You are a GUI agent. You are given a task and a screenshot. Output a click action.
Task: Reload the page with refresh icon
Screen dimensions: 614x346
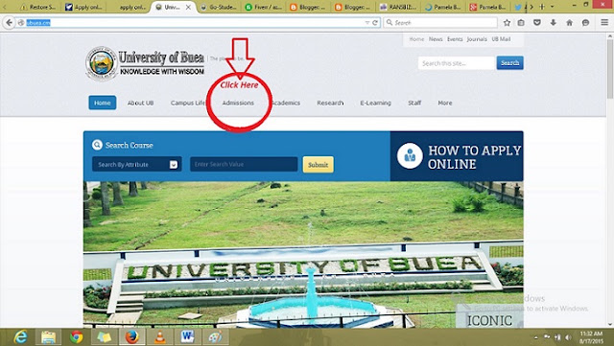click(x=375, y=23)
